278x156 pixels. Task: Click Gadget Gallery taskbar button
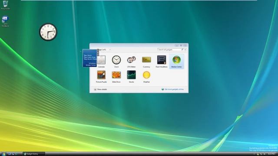click(34, 154)
